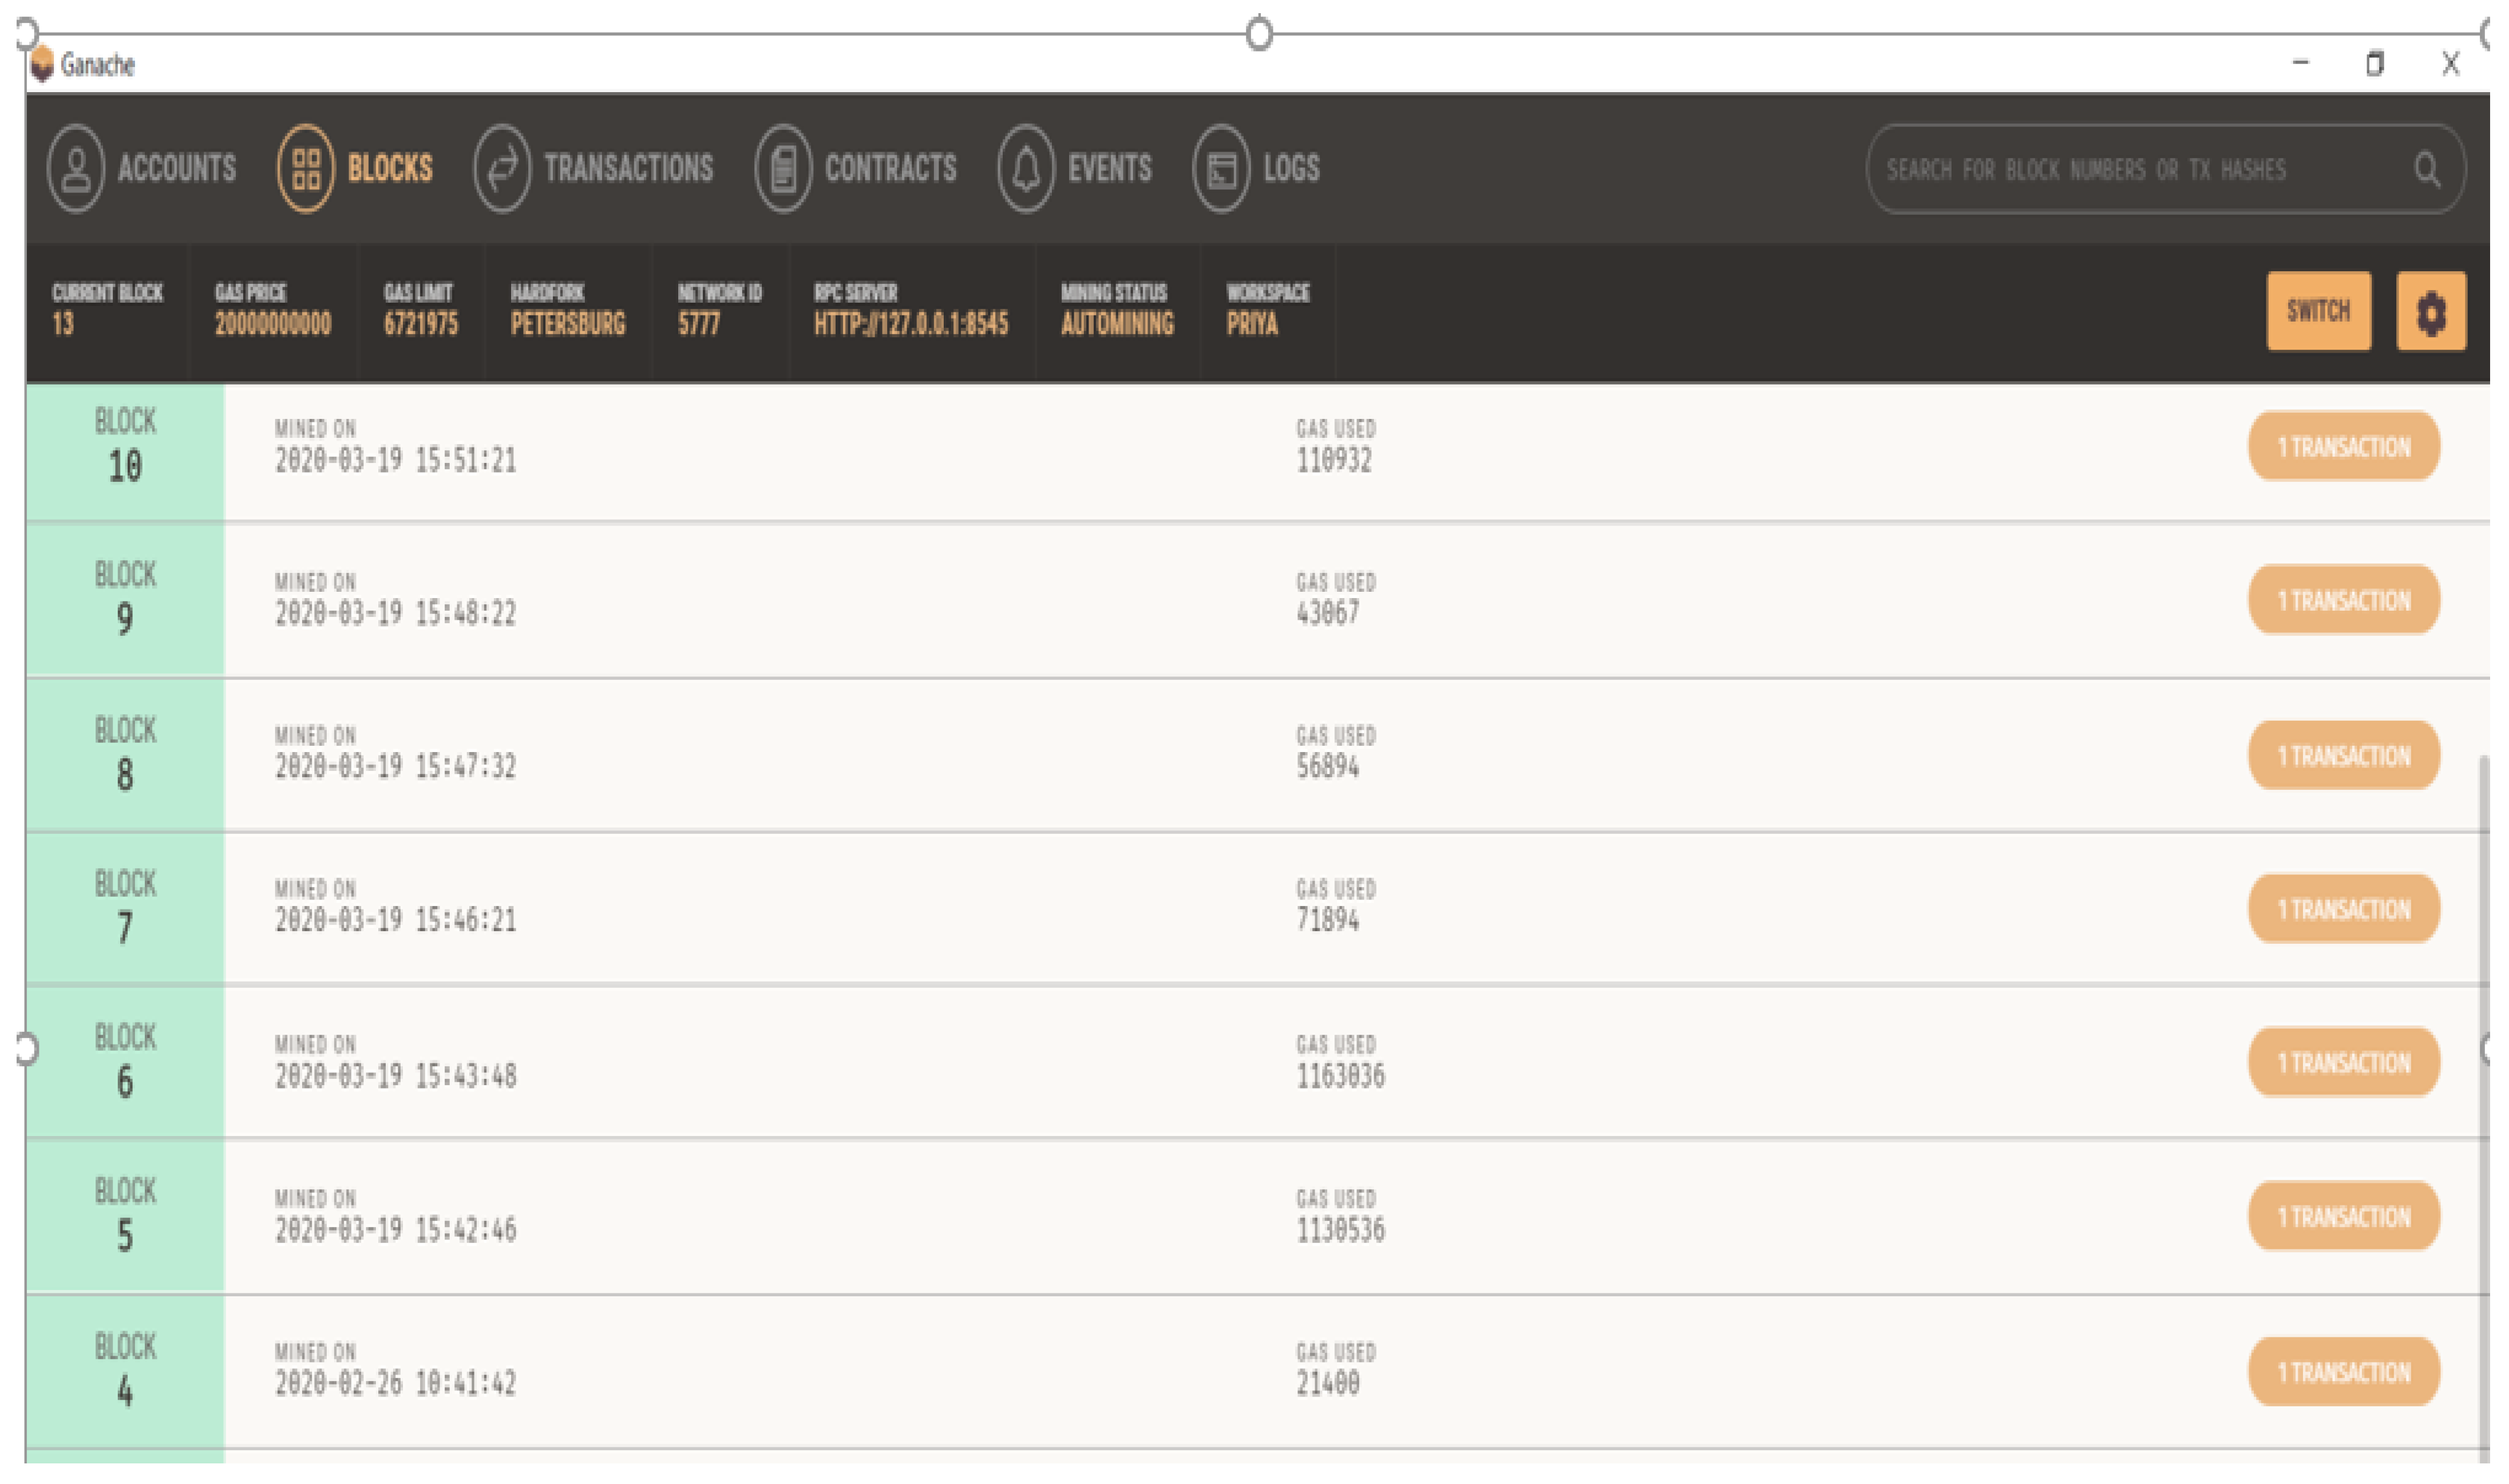Click the Transactions arrows icon

502,168
